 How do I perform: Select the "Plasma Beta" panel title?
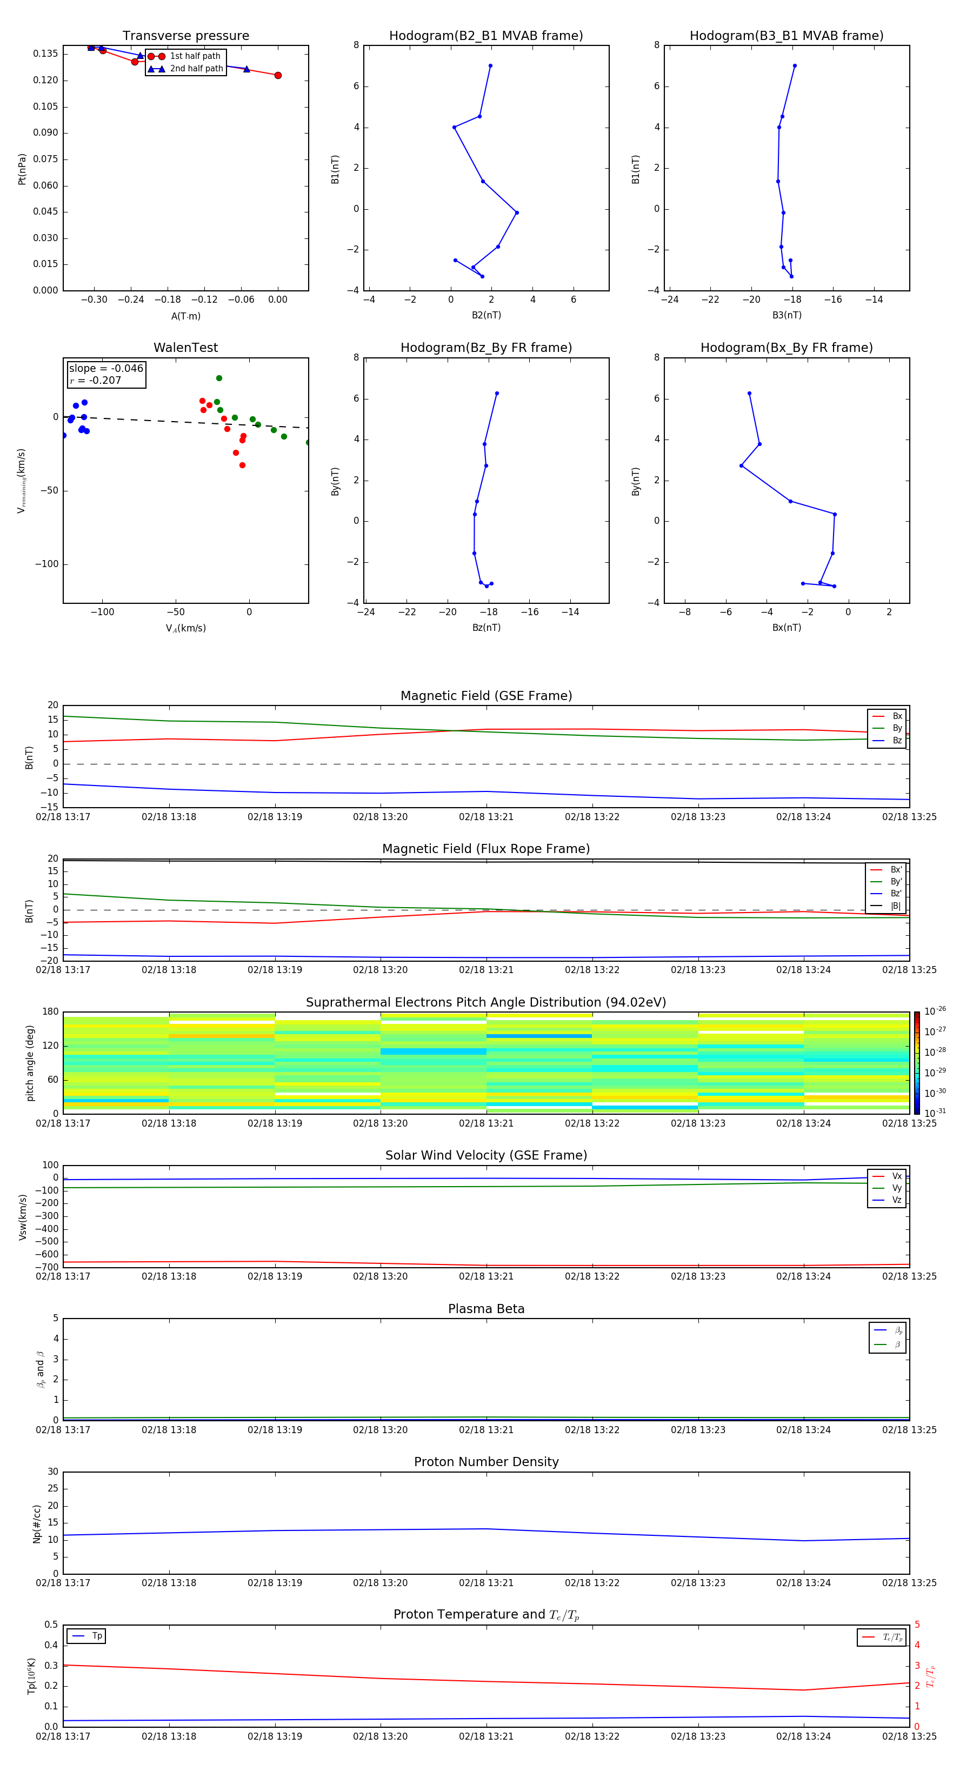[x=486, y=1309]
